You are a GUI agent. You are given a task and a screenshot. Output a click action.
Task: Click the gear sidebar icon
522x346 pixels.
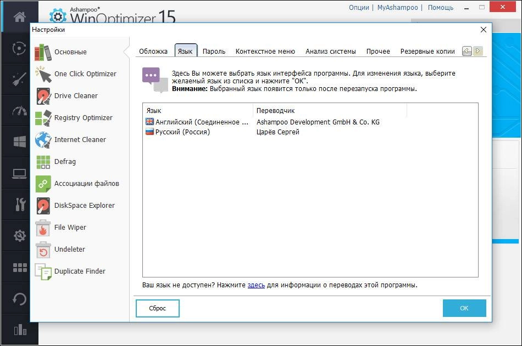[20, 236]
